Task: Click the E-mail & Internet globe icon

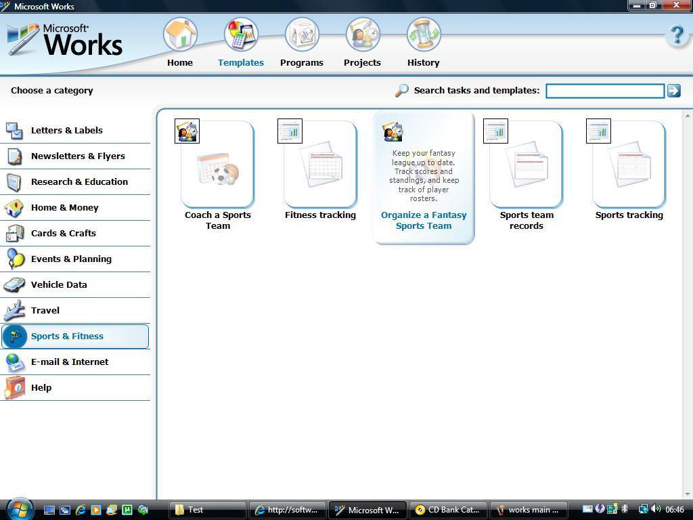Action: pos(14,362)
